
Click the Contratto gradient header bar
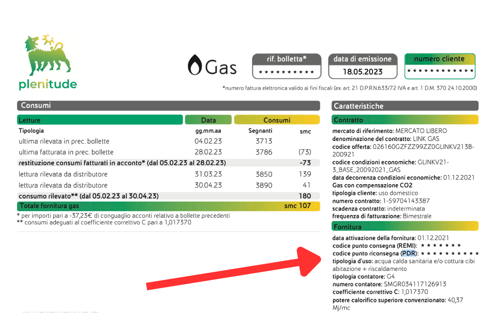tap(405, 120)
